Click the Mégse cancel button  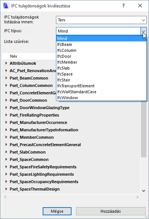[57, 211]
